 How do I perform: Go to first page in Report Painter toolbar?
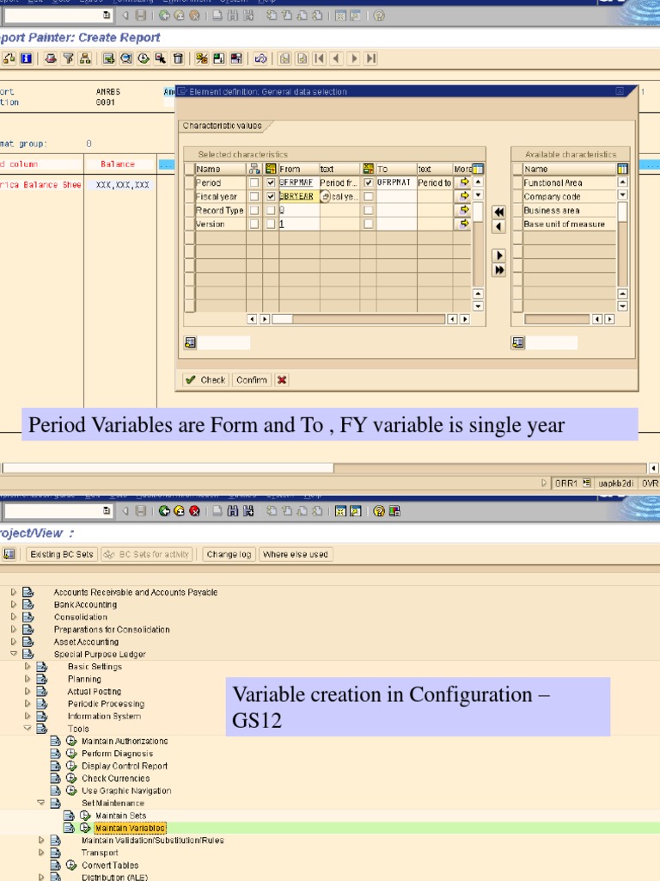click(x=320, y=59)
